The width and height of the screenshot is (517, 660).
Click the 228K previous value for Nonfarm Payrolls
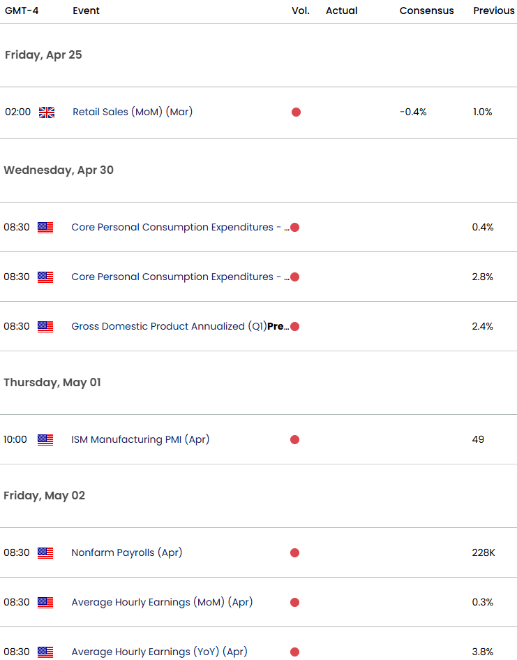pos(482,552)
